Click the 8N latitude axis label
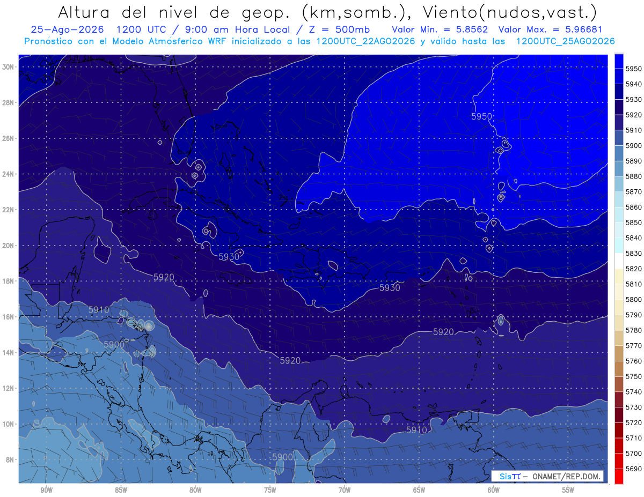 (10, 459)
